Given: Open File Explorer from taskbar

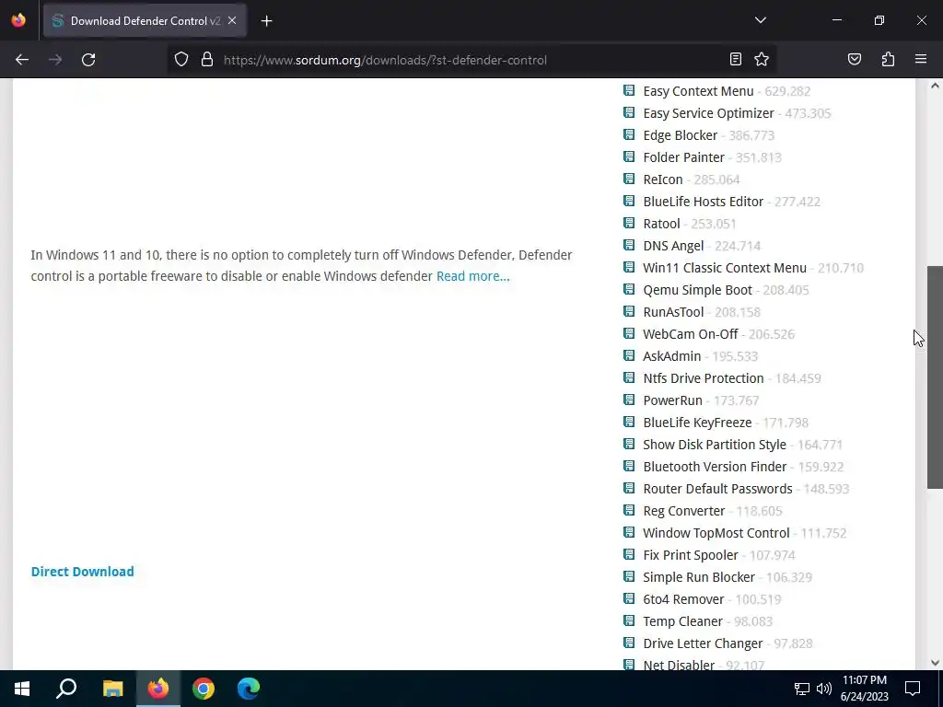Looking at the screenshot, I should 112,689.
